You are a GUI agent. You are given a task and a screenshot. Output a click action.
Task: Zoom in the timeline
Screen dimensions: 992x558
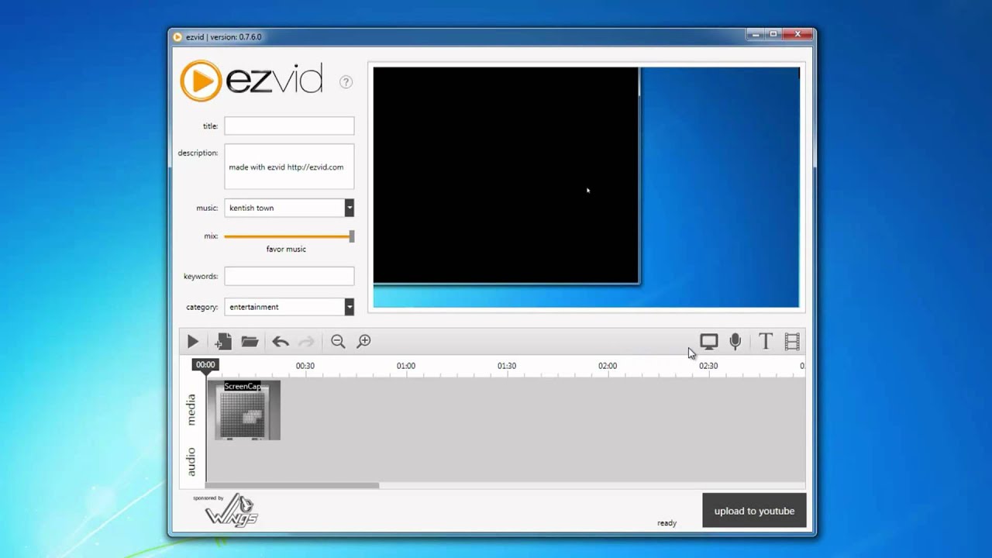tap(364, 342)
